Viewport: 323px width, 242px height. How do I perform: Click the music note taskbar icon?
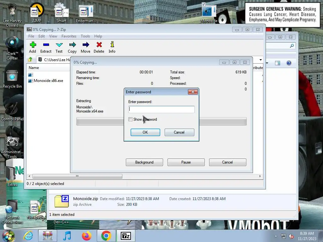[67, 236]
